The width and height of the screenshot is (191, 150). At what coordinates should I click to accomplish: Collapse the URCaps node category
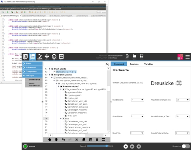coord(32,76)
